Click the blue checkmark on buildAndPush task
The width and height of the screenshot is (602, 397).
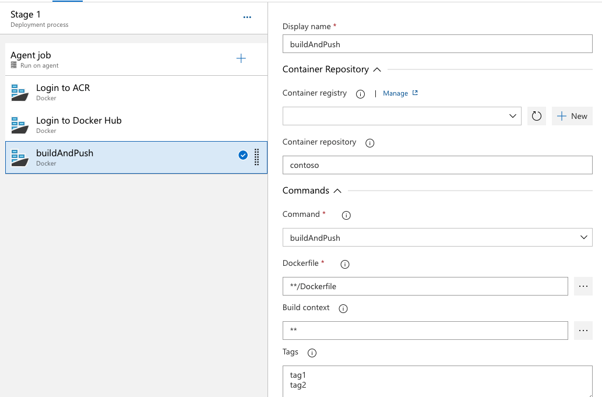[243, 155]
